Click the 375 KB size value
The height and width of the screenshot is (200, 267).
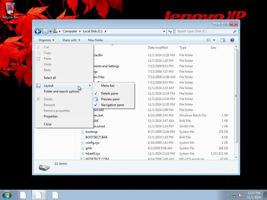tap(223, 132)
